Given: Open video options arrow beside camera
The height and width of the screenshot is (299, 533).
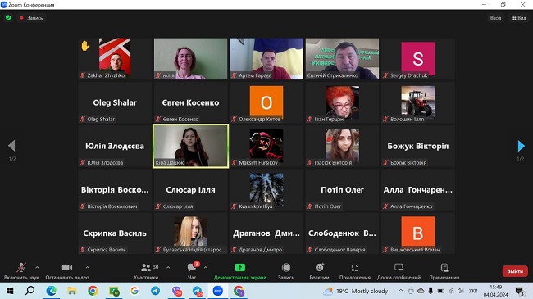Looking at the screenshot, I should click(x=88, y=267).
